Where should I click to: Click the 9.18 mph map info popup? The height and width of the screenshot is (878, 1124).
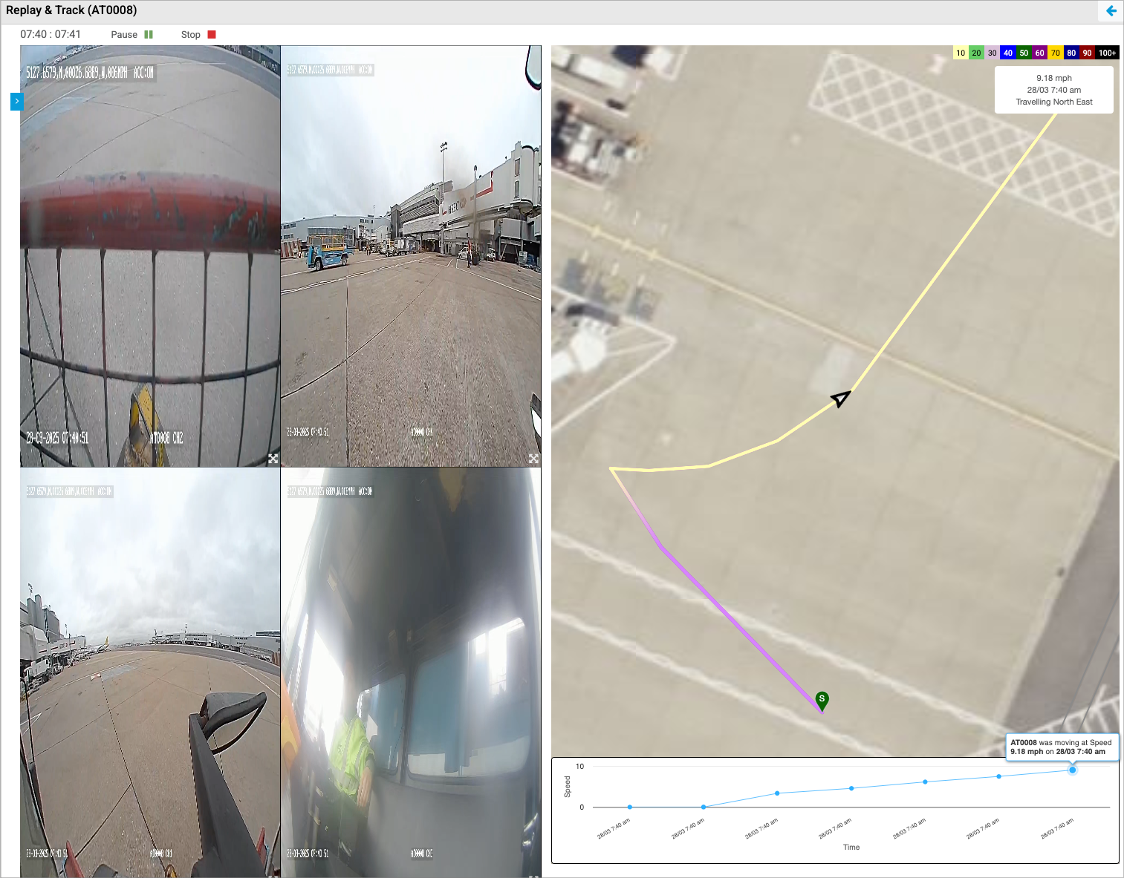(1053, 90)
